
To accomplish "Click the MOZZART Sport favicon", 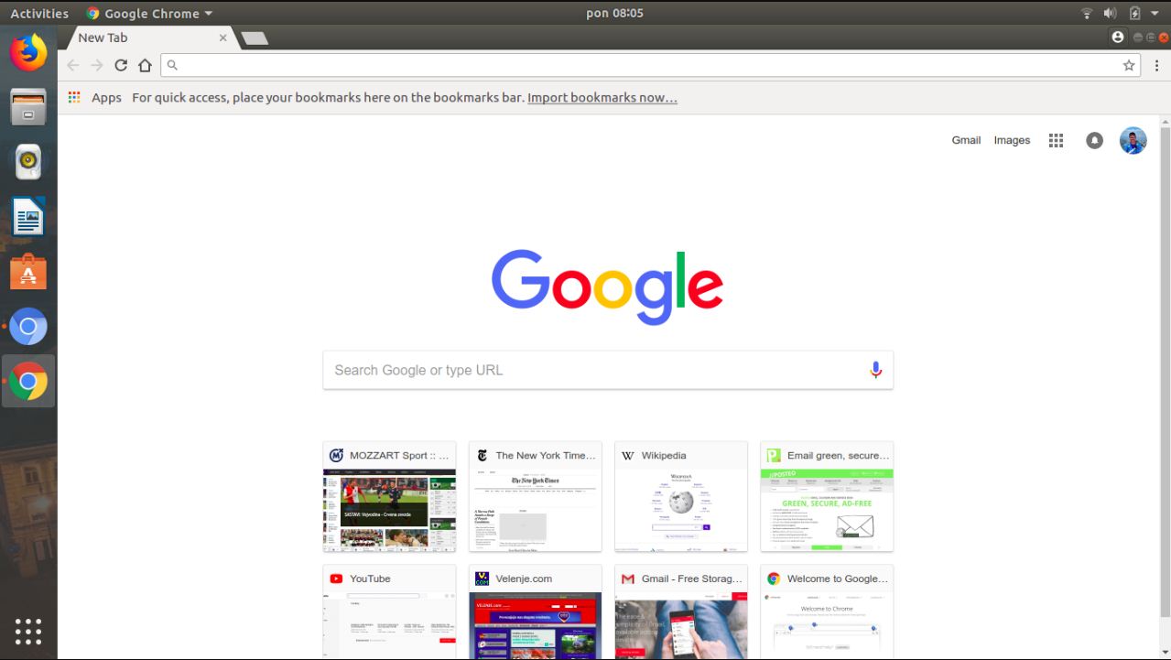I will click(336, 455).
